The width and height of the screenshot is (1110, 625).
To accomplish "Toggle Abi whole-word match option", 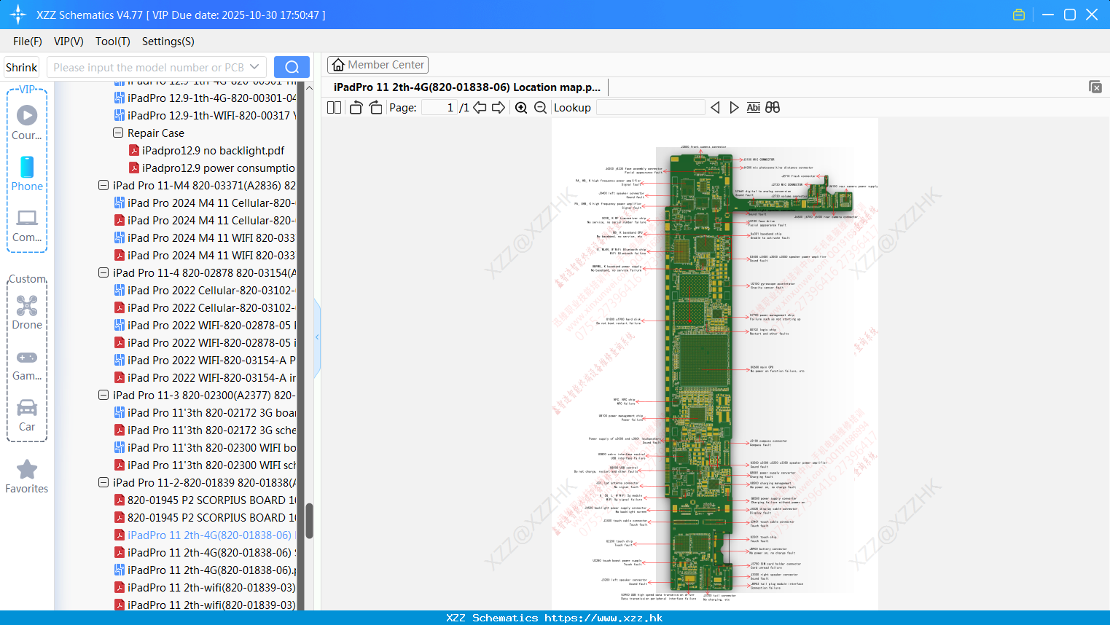I will pyautogui.click(x=753, y=108).
